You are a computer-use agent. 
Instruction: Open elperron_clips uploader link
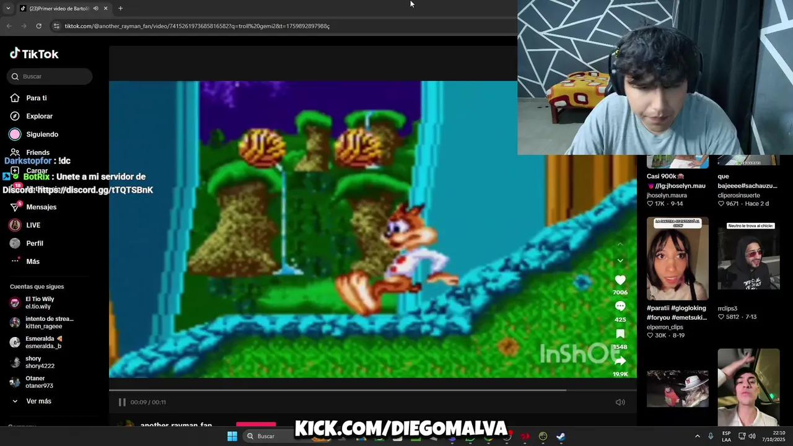pos(665,327)
